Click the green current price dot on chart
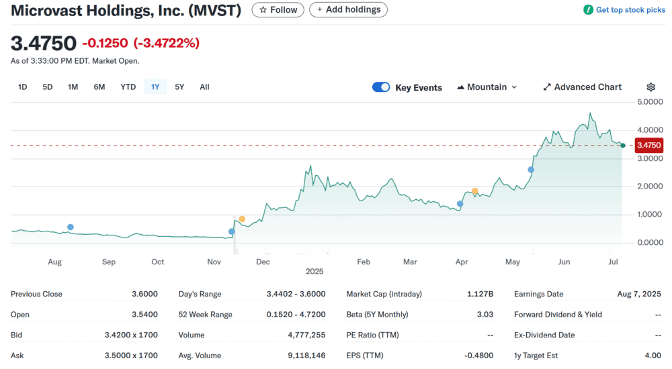This screenshot has width=672, height=369. coord(623,146)
